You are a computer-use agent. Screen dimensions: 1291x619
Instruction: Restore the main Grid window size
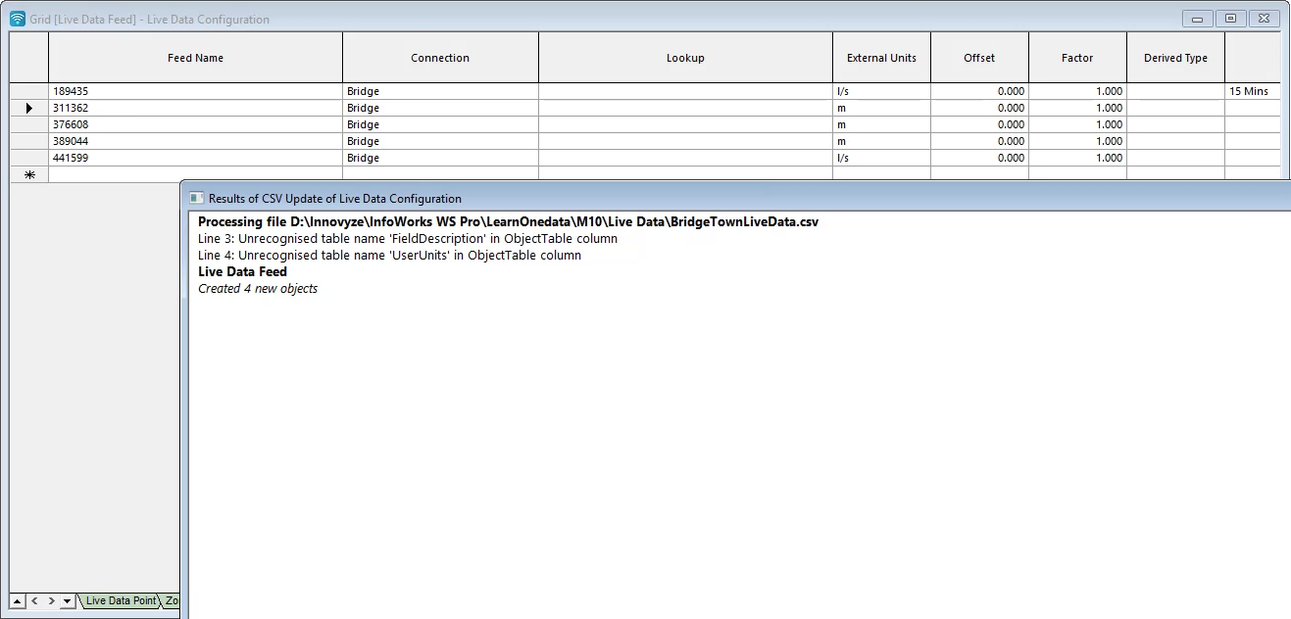pyautogui.click(x=1230, y=18)
